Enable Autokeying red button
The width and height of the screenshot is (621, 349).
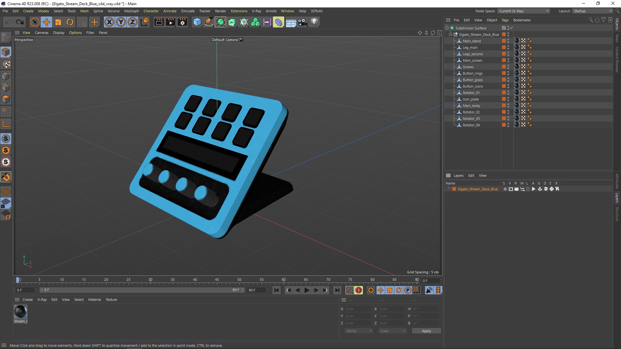tap(358, 290)
